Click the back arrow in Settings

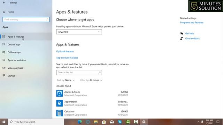click(x=4, y=2)
